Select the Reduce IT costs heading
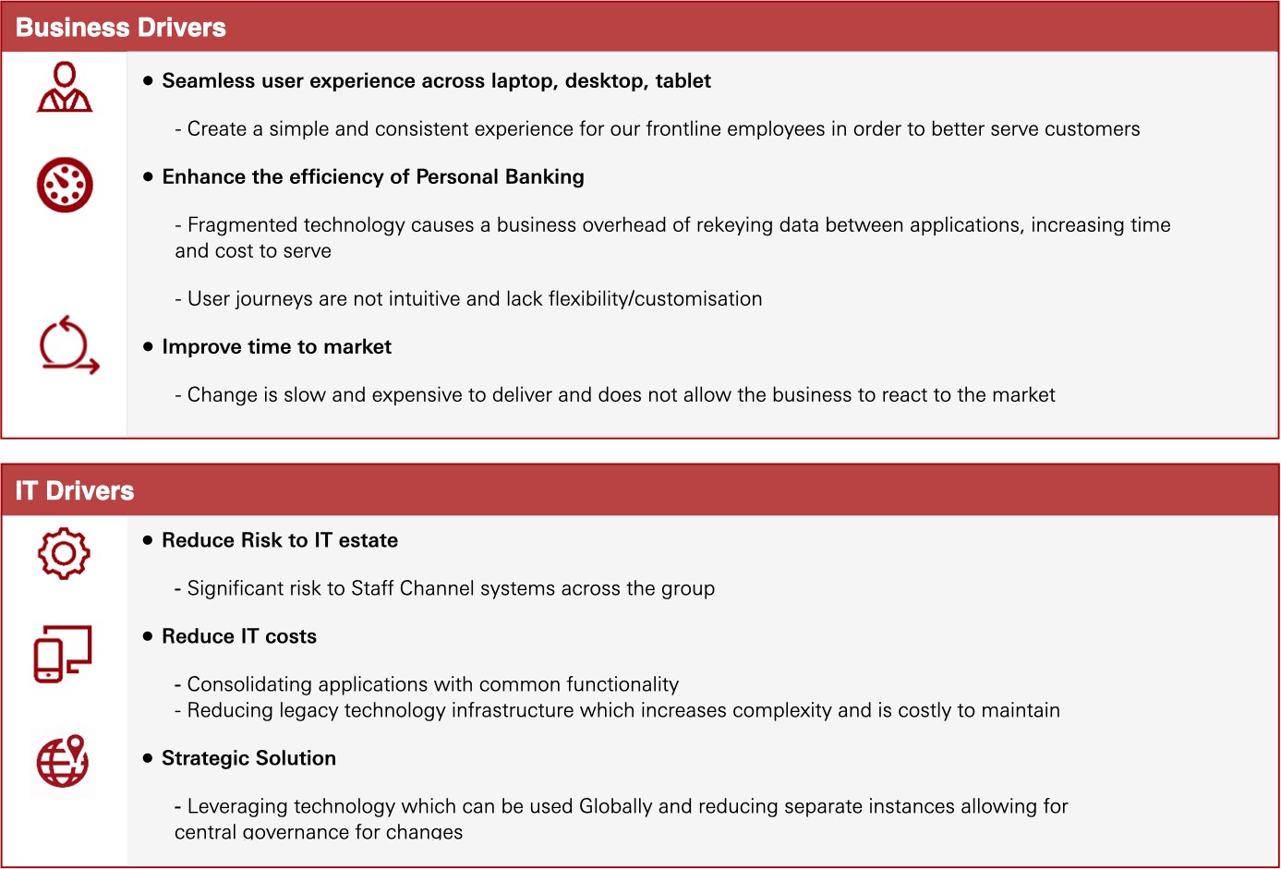Viewport: 1281px width, 869px height. pyautogui.click(x=239, y=637)
